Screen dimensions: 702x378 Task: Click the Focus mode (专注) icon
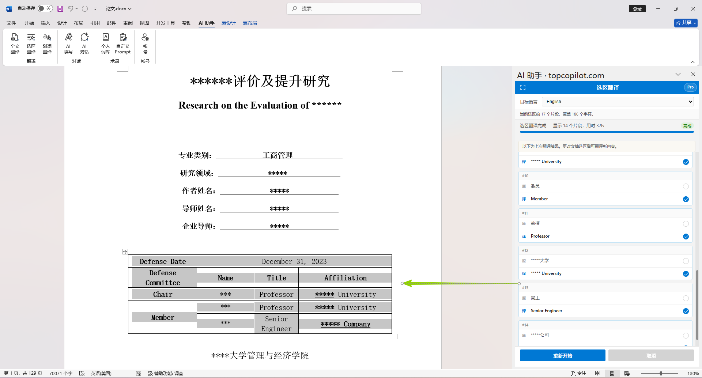point(578,373)
